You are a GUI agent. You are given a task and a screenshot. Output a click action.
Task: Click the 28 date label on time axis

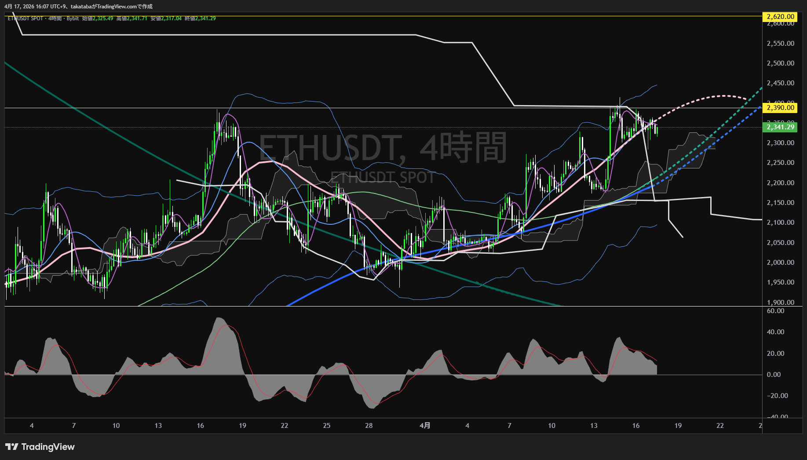(369, 425)
